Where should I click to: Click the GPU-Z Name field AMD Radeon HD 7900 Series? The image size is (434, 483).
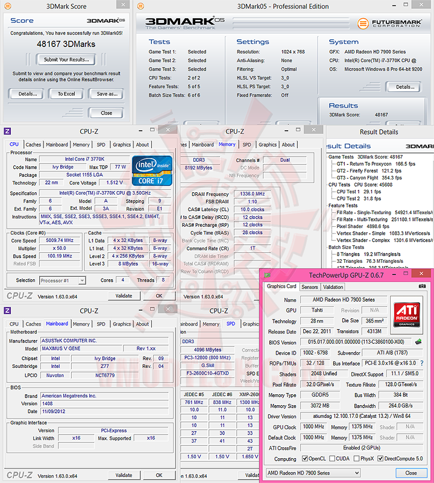[x=344, y=300]
